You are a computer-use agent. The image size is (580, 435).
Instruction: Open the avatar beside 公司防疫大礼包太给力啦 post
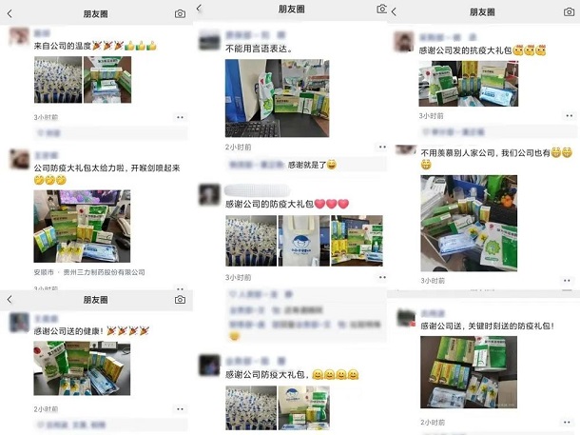pyautogui.click(x=19, y=160)
